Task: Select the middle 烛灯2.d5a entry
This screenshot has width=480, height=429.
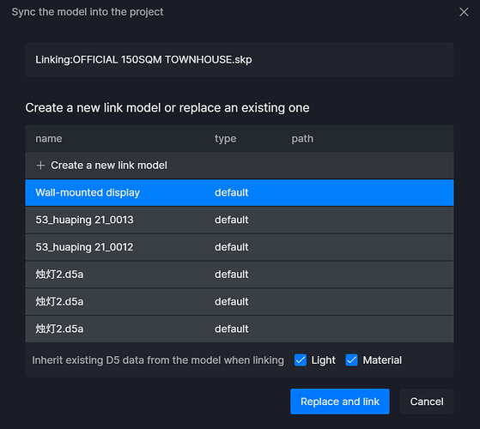Action: click(240, 302)
